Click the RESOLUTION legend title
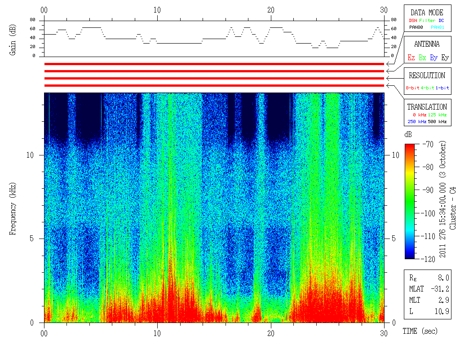The image size is (460, 345). 427,75
